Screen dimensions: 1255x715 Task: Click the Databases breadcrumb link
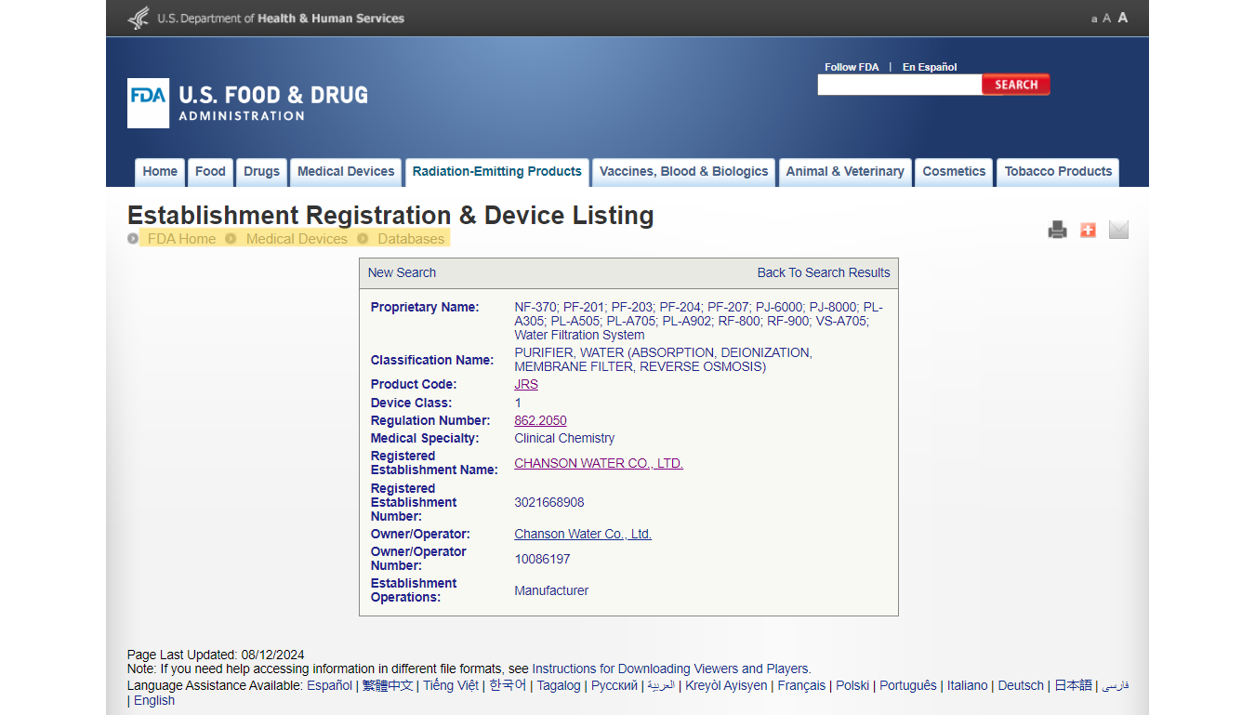[x=411, y=239]
